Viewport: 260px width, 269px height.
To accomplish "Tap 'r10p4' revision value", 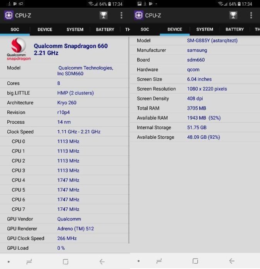I will click(63, 113).
